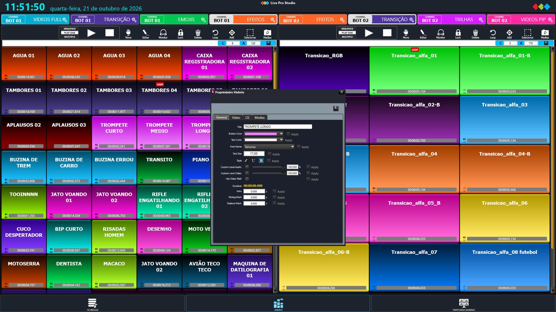The height and width of the screenshot is (312, 556).
Task: Check Apply next to Font Name
Action: tap(299, 147)
